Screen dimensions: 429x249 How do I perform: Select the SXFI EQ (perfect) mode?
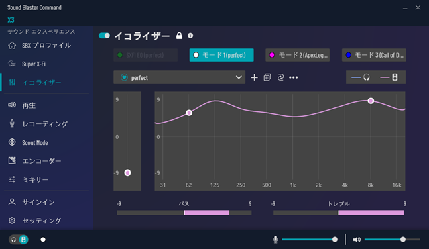[145, 55]
